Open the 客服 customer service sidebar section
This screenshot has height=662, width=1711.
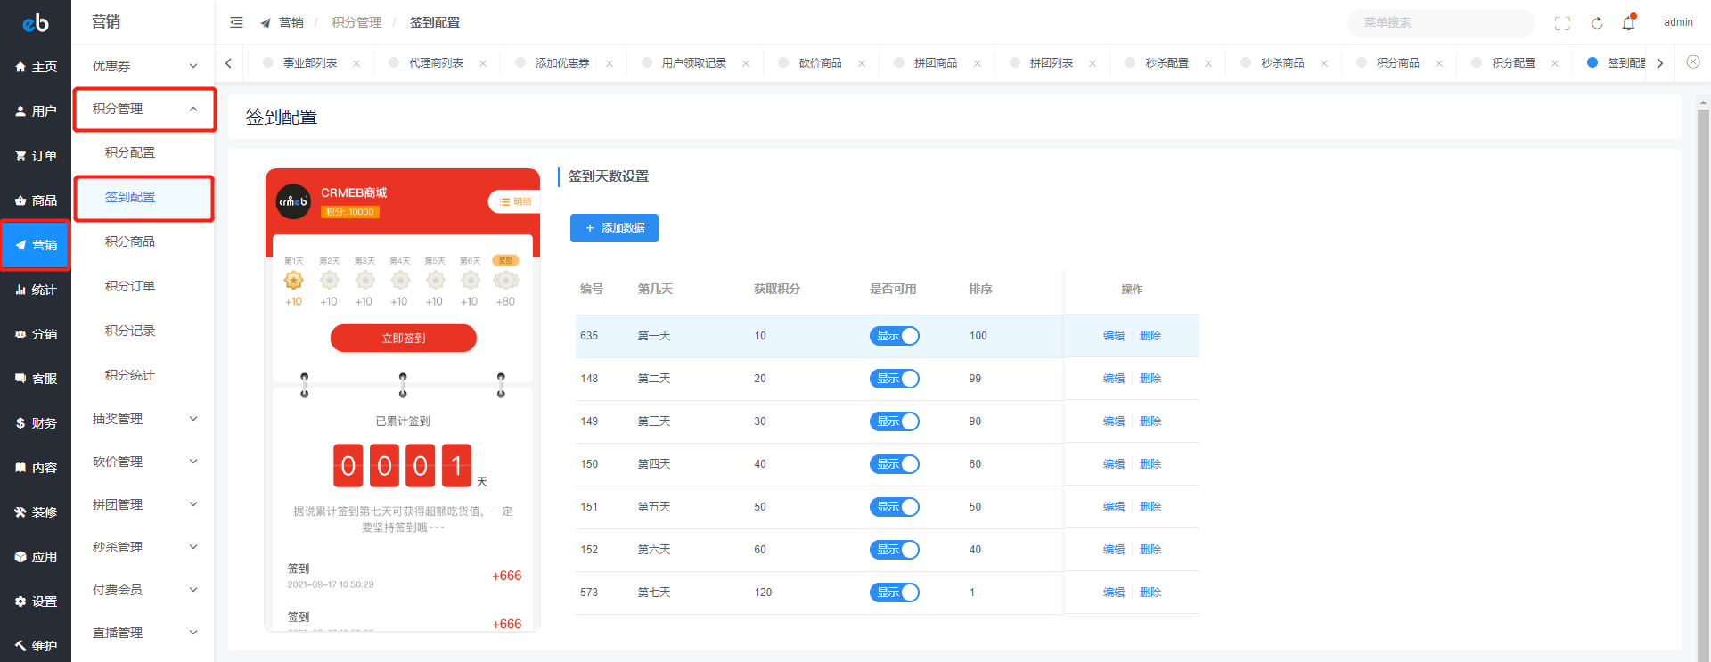click(36, 379)
